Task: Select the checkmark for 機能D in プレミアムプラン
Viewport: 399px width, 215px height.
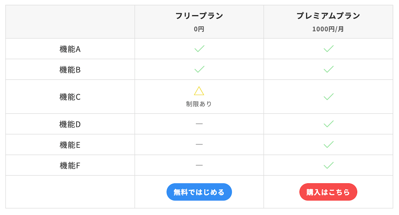Action: coord(328,123)
